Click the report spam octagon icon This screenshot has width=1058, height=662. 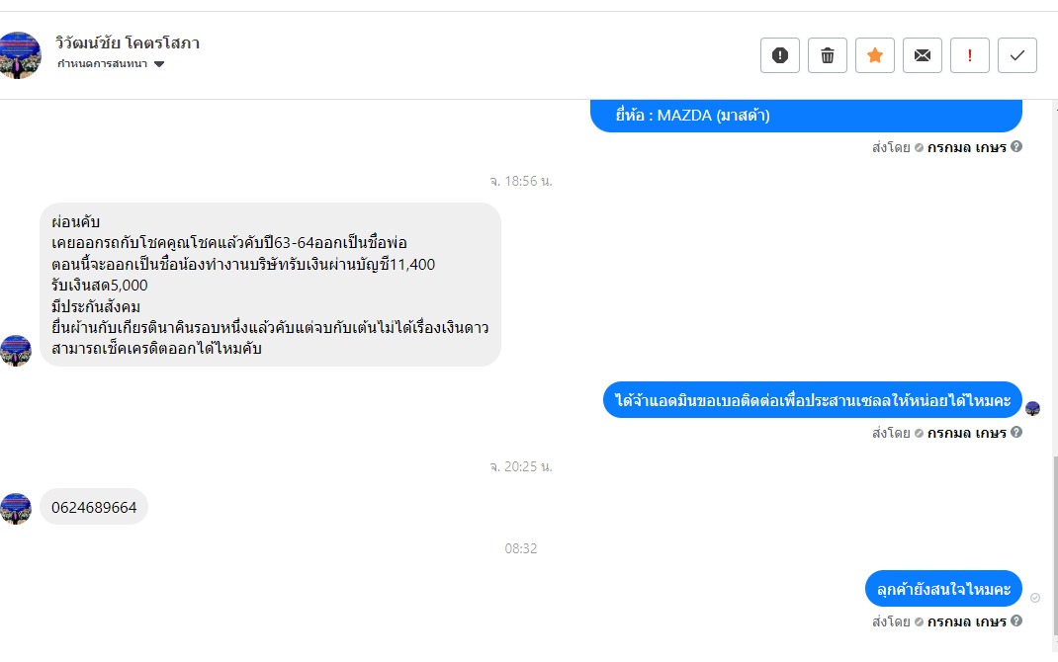coord(779,55)
